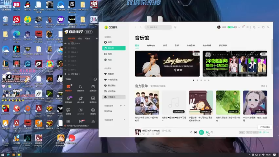Toggle visibility of 摄像头 2 source
This screenshot has width=279, height=157.
pos(66,52)
